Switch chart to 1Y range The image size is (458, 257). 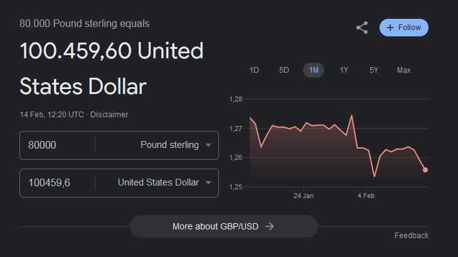tap(344, 70)
